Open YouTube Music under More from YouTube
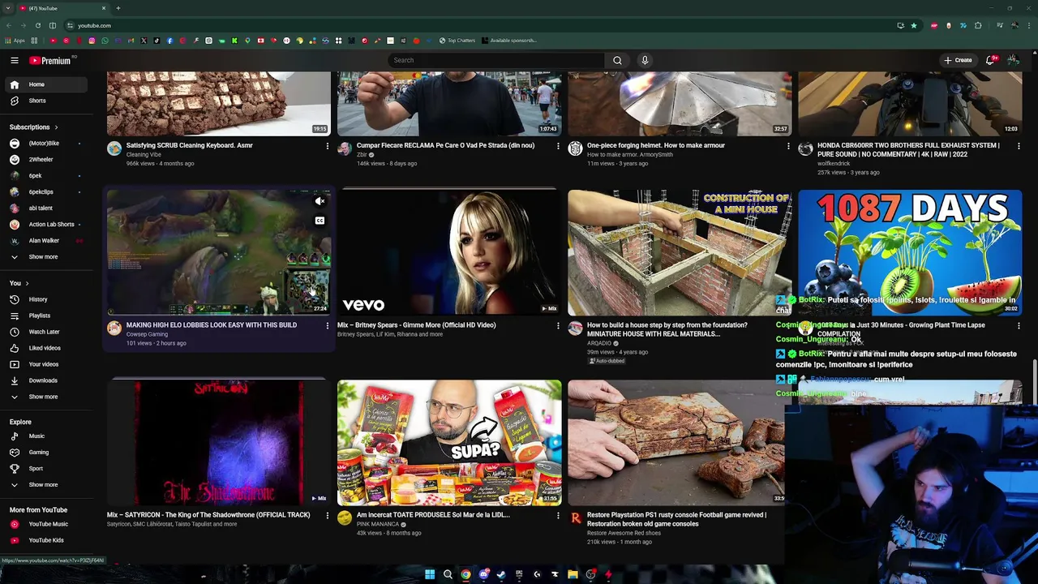1038x584 pixels. pyautogui.click(x=49, y=524)
